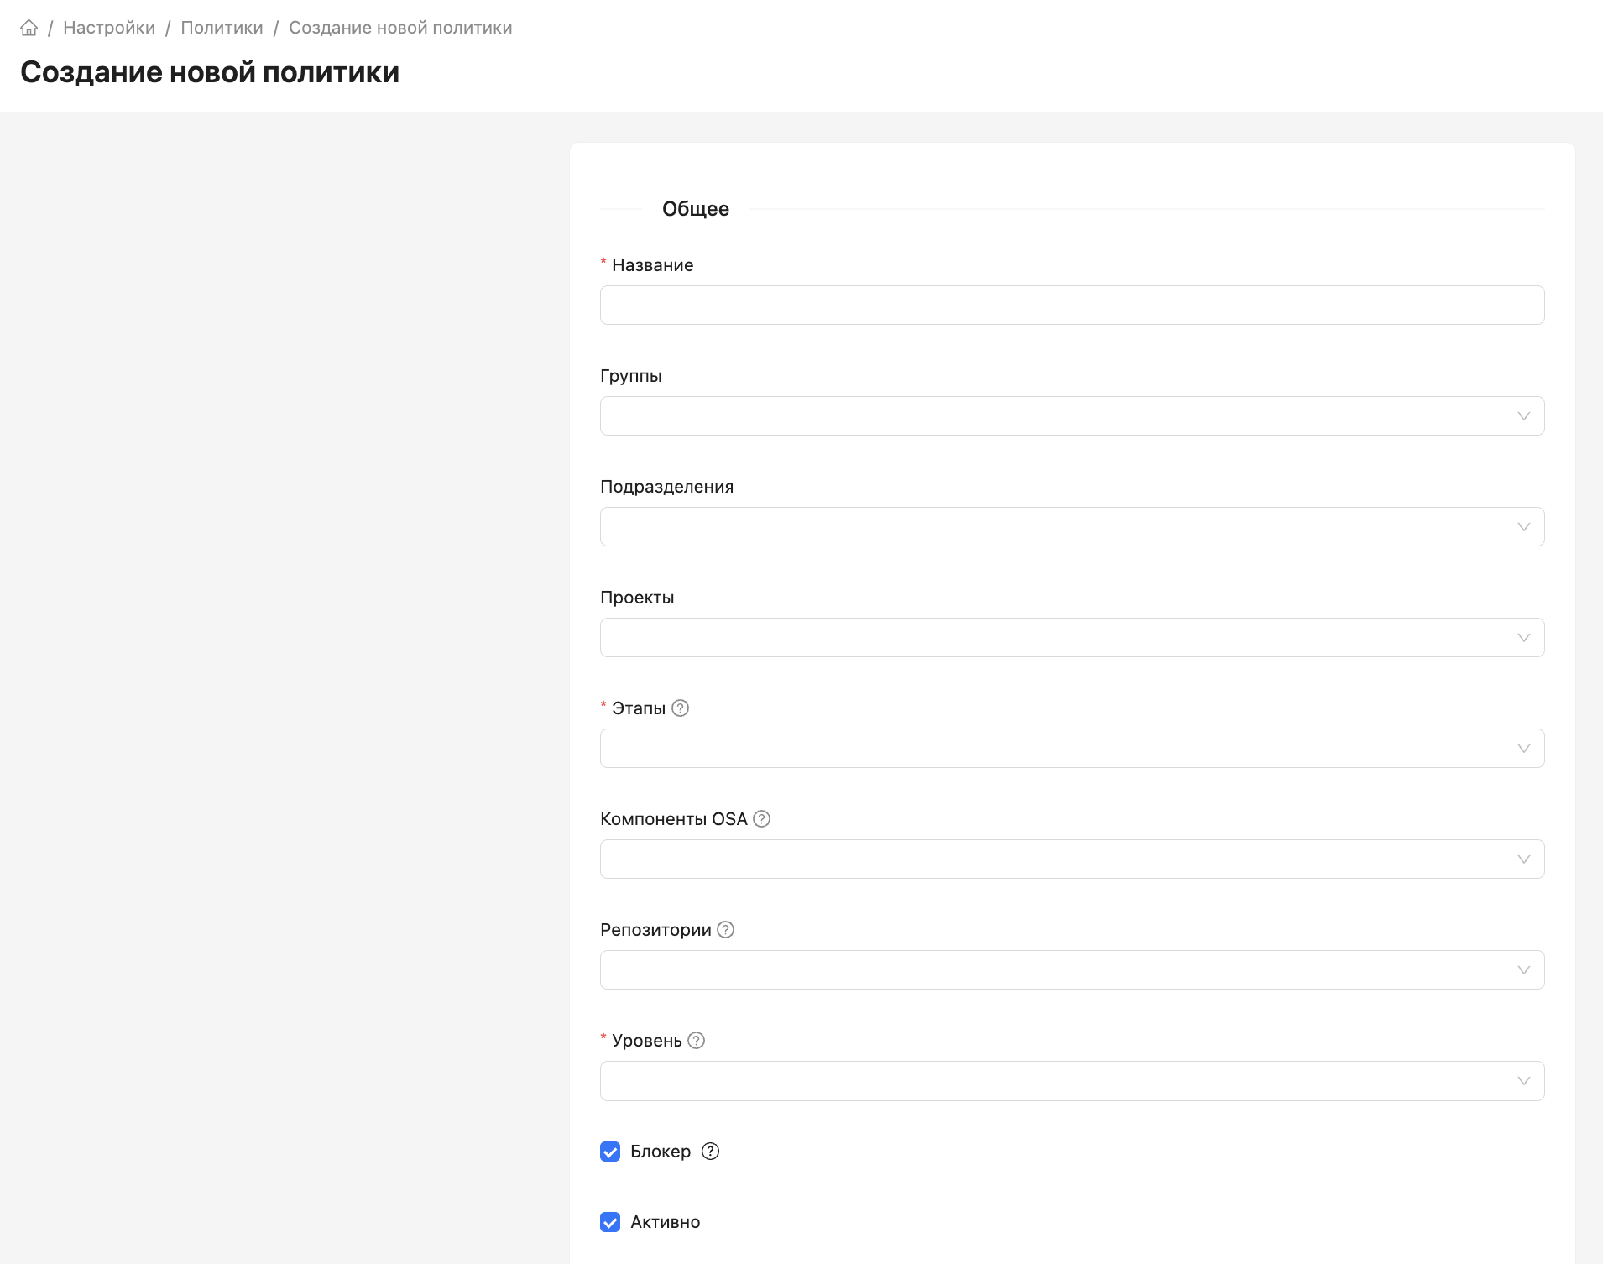Open help icon beside Уровень label
The height and width of the screenshot is (1264, 1603).
point(696,1040)
